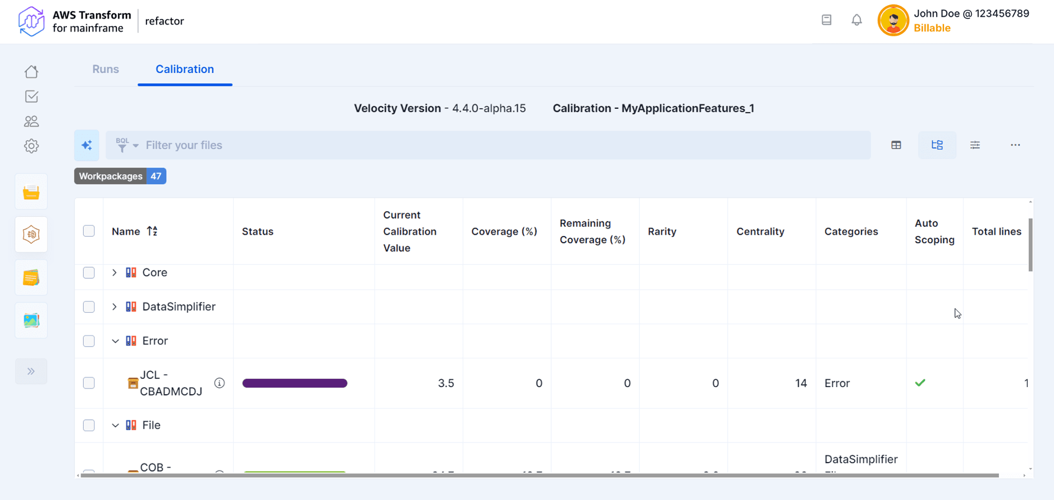Go to Home in the sidebar
This screenshot has height=500, width=1054.
(31, 72)
